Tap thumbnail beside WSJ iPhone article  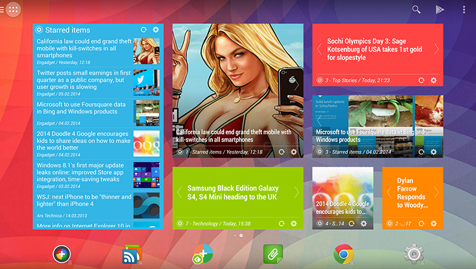click(x=146, y=205)
